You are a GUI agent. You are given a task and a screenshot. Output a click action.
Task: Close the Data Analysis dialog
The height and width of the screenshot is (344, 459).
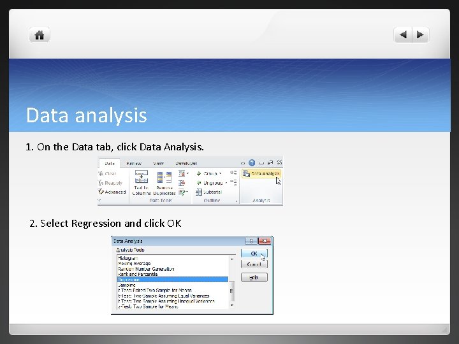pyautogui.click(x=265, y=241)
